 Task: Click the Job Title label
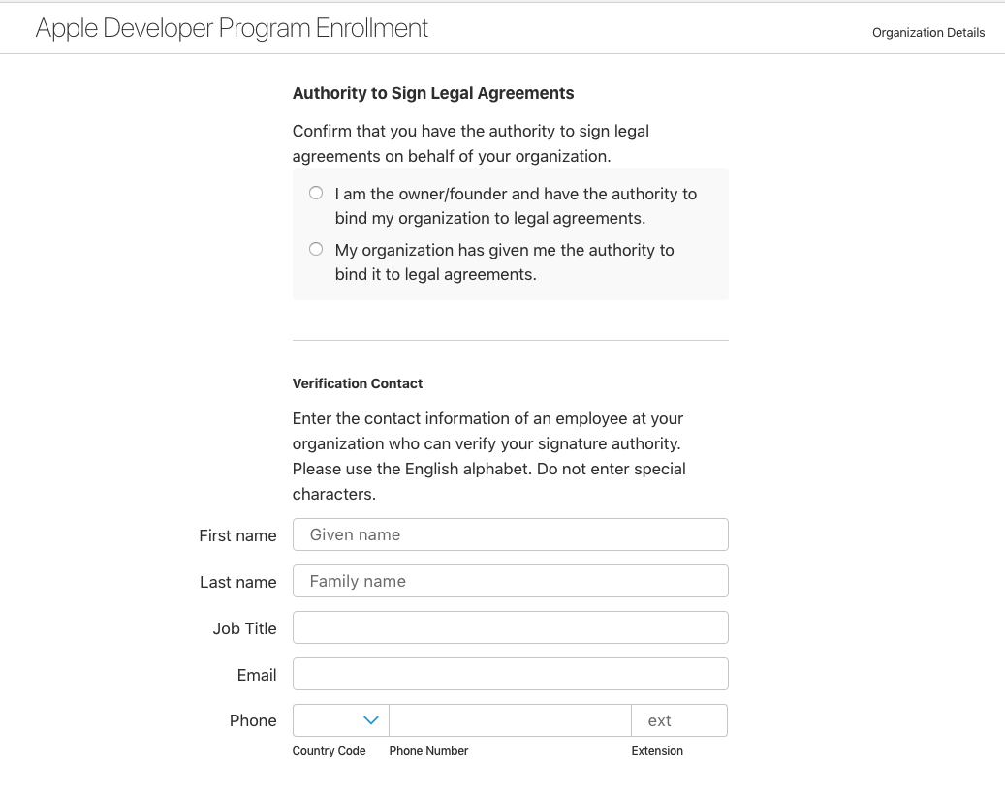click(x=245, y=628)
